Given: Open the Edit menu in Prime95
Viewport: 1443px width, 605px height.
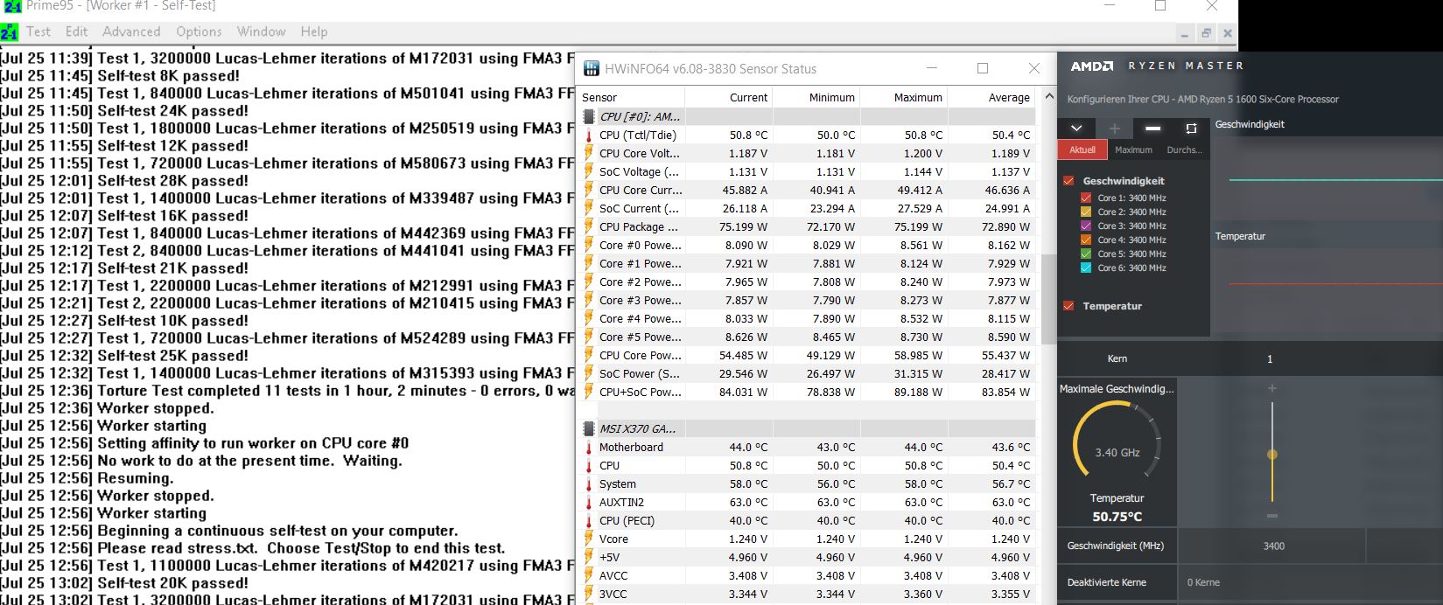Looking at the screenshot, I should (x=76, y=31).
